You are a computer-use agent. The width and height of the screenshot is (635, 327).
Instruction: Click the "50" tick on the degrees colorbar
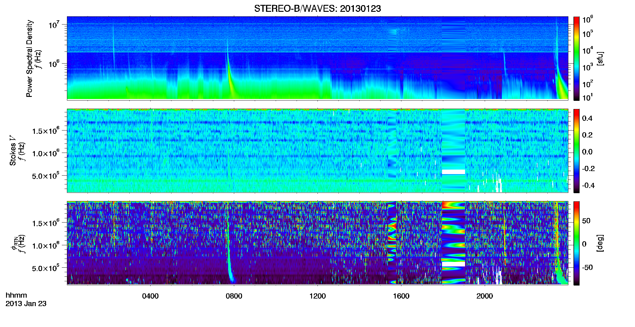(x=586, y=221)
